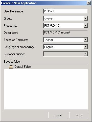Viewport: 92px width, 122px height.
Task: Click the Default Folder icon
Action: pyautogui.click(x=11, y=67)
